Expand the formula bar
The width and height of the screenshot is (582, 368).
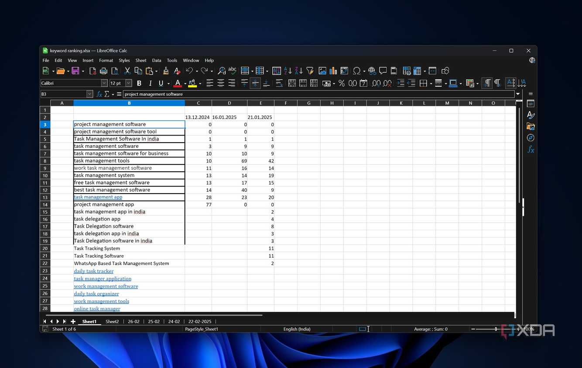tap(518, 94)
